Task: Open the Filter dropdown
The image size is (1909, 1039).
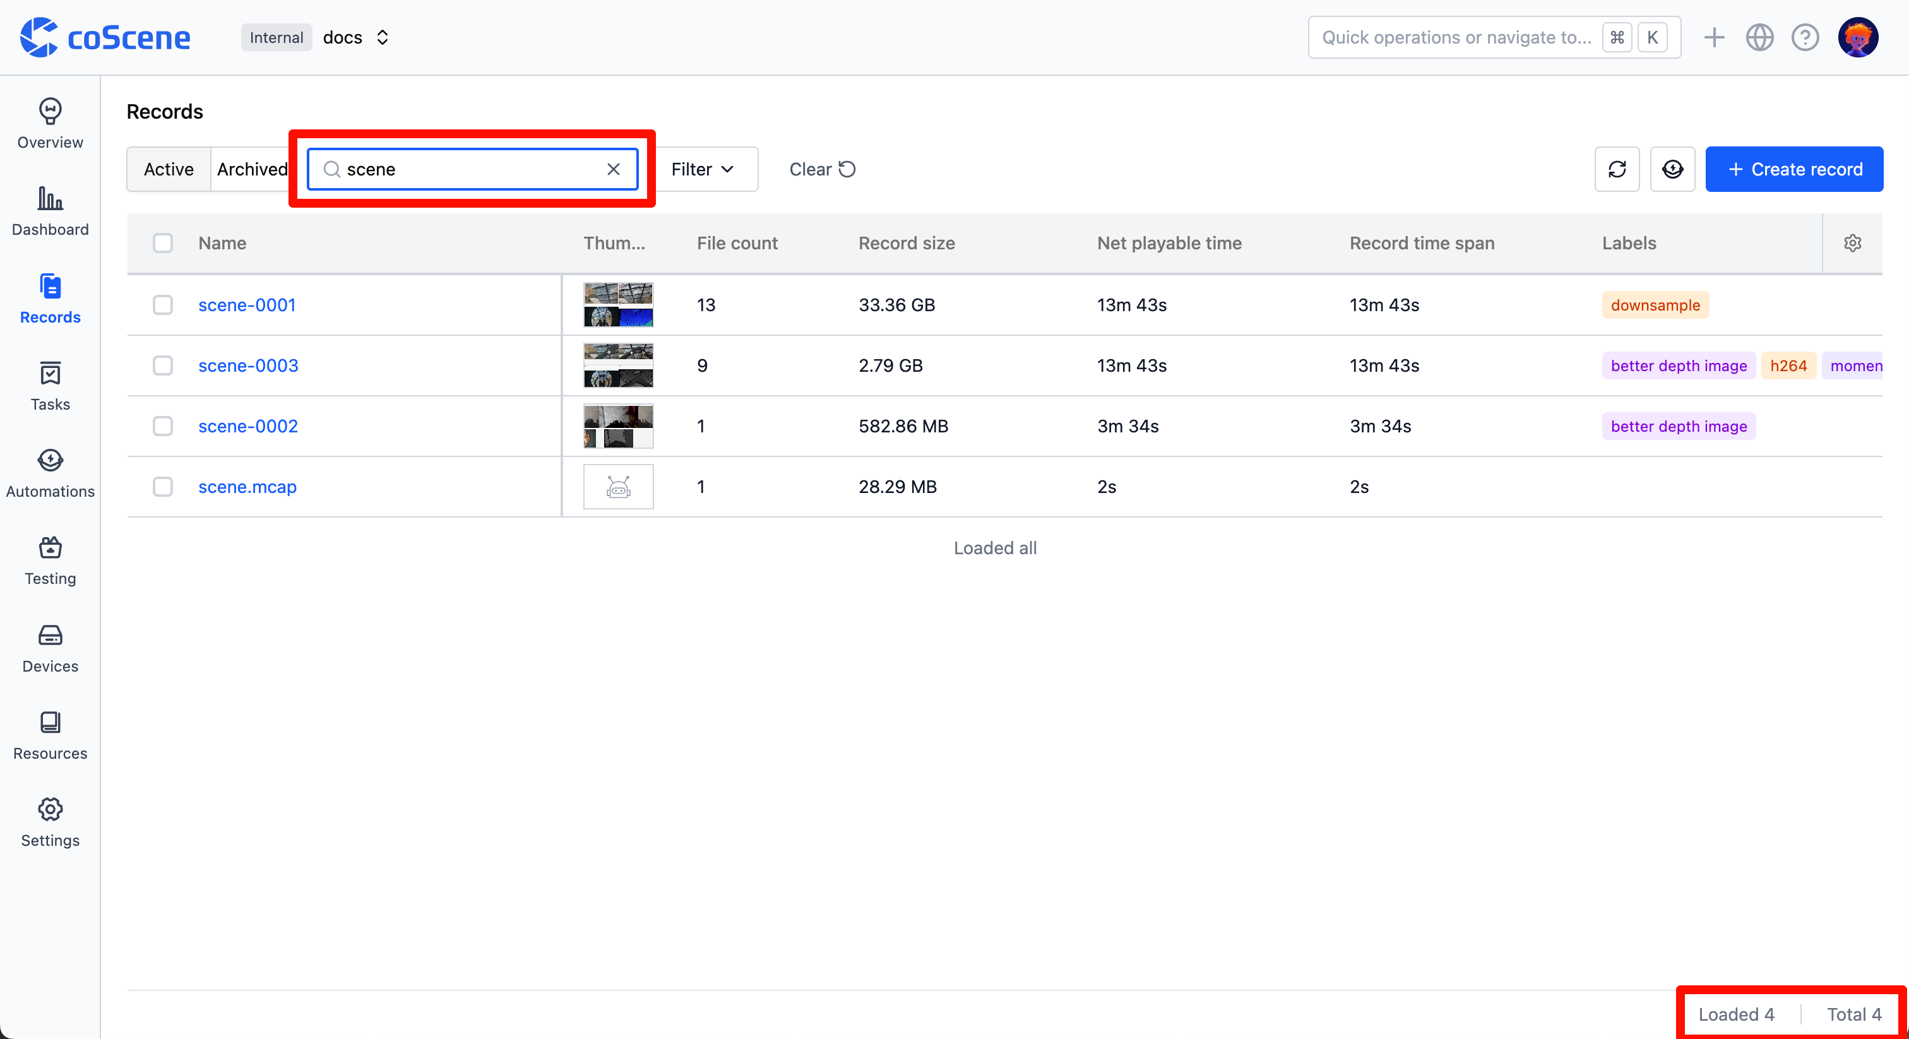Action: (701, 169)
